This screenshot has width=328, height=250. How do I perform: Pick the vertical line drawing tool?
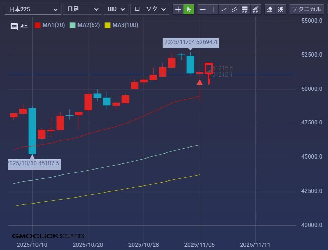213,10
